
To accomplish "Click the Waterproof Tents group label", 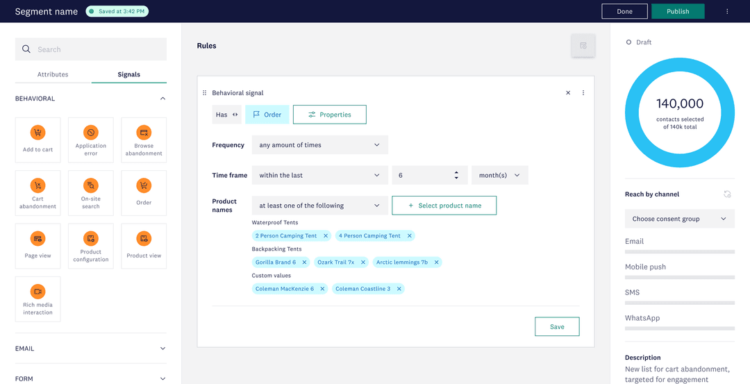I will coord(274,222).
